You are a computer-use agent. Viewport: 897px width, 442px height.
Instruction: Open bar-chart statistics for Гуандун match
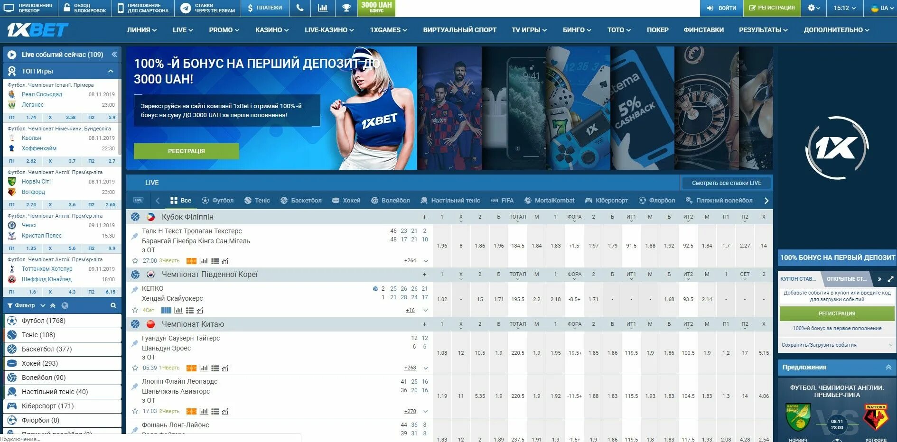(204, 368)
